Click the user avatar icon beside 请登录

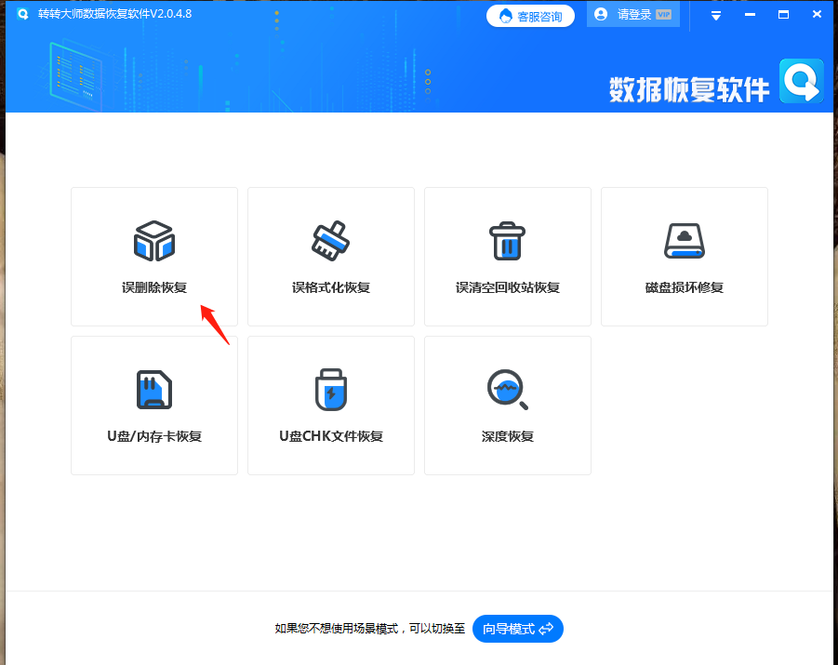600,14
